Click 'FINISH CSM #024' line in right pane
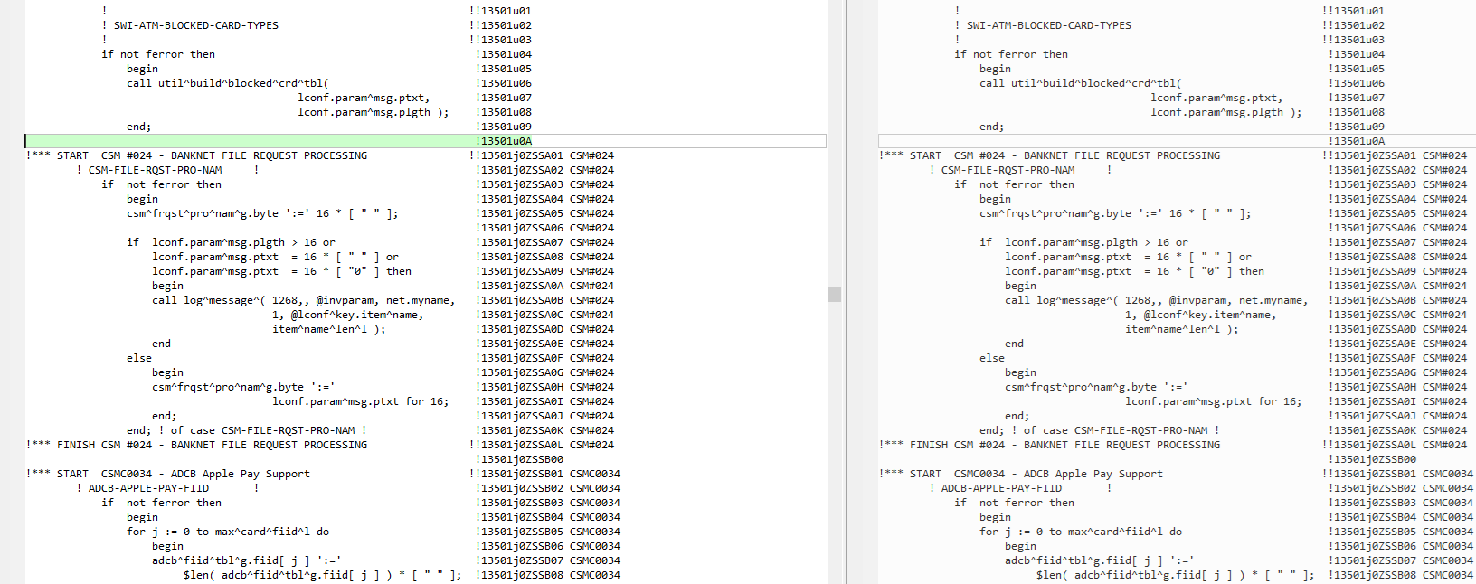Viewport: 1476px width, 584px height. click(x=1050, y=445)
